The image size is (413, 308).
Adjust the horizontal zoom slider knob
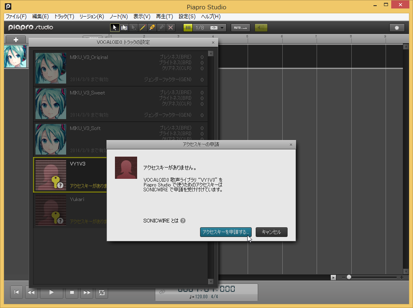pyautogui.click(x=349, y=277)
